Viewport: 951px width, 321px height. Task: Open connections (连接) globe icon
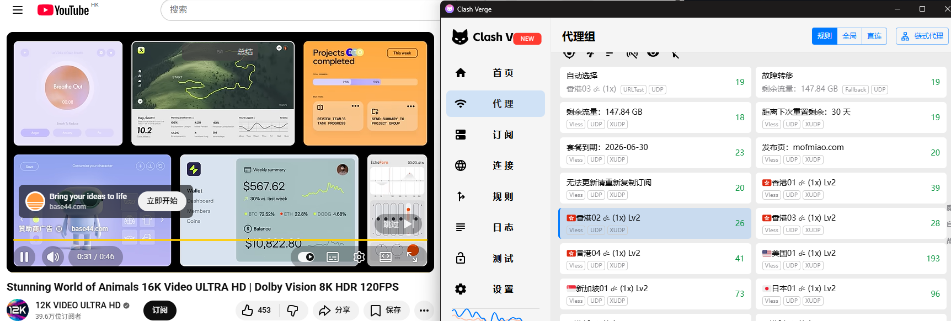(x=461, y=165)
